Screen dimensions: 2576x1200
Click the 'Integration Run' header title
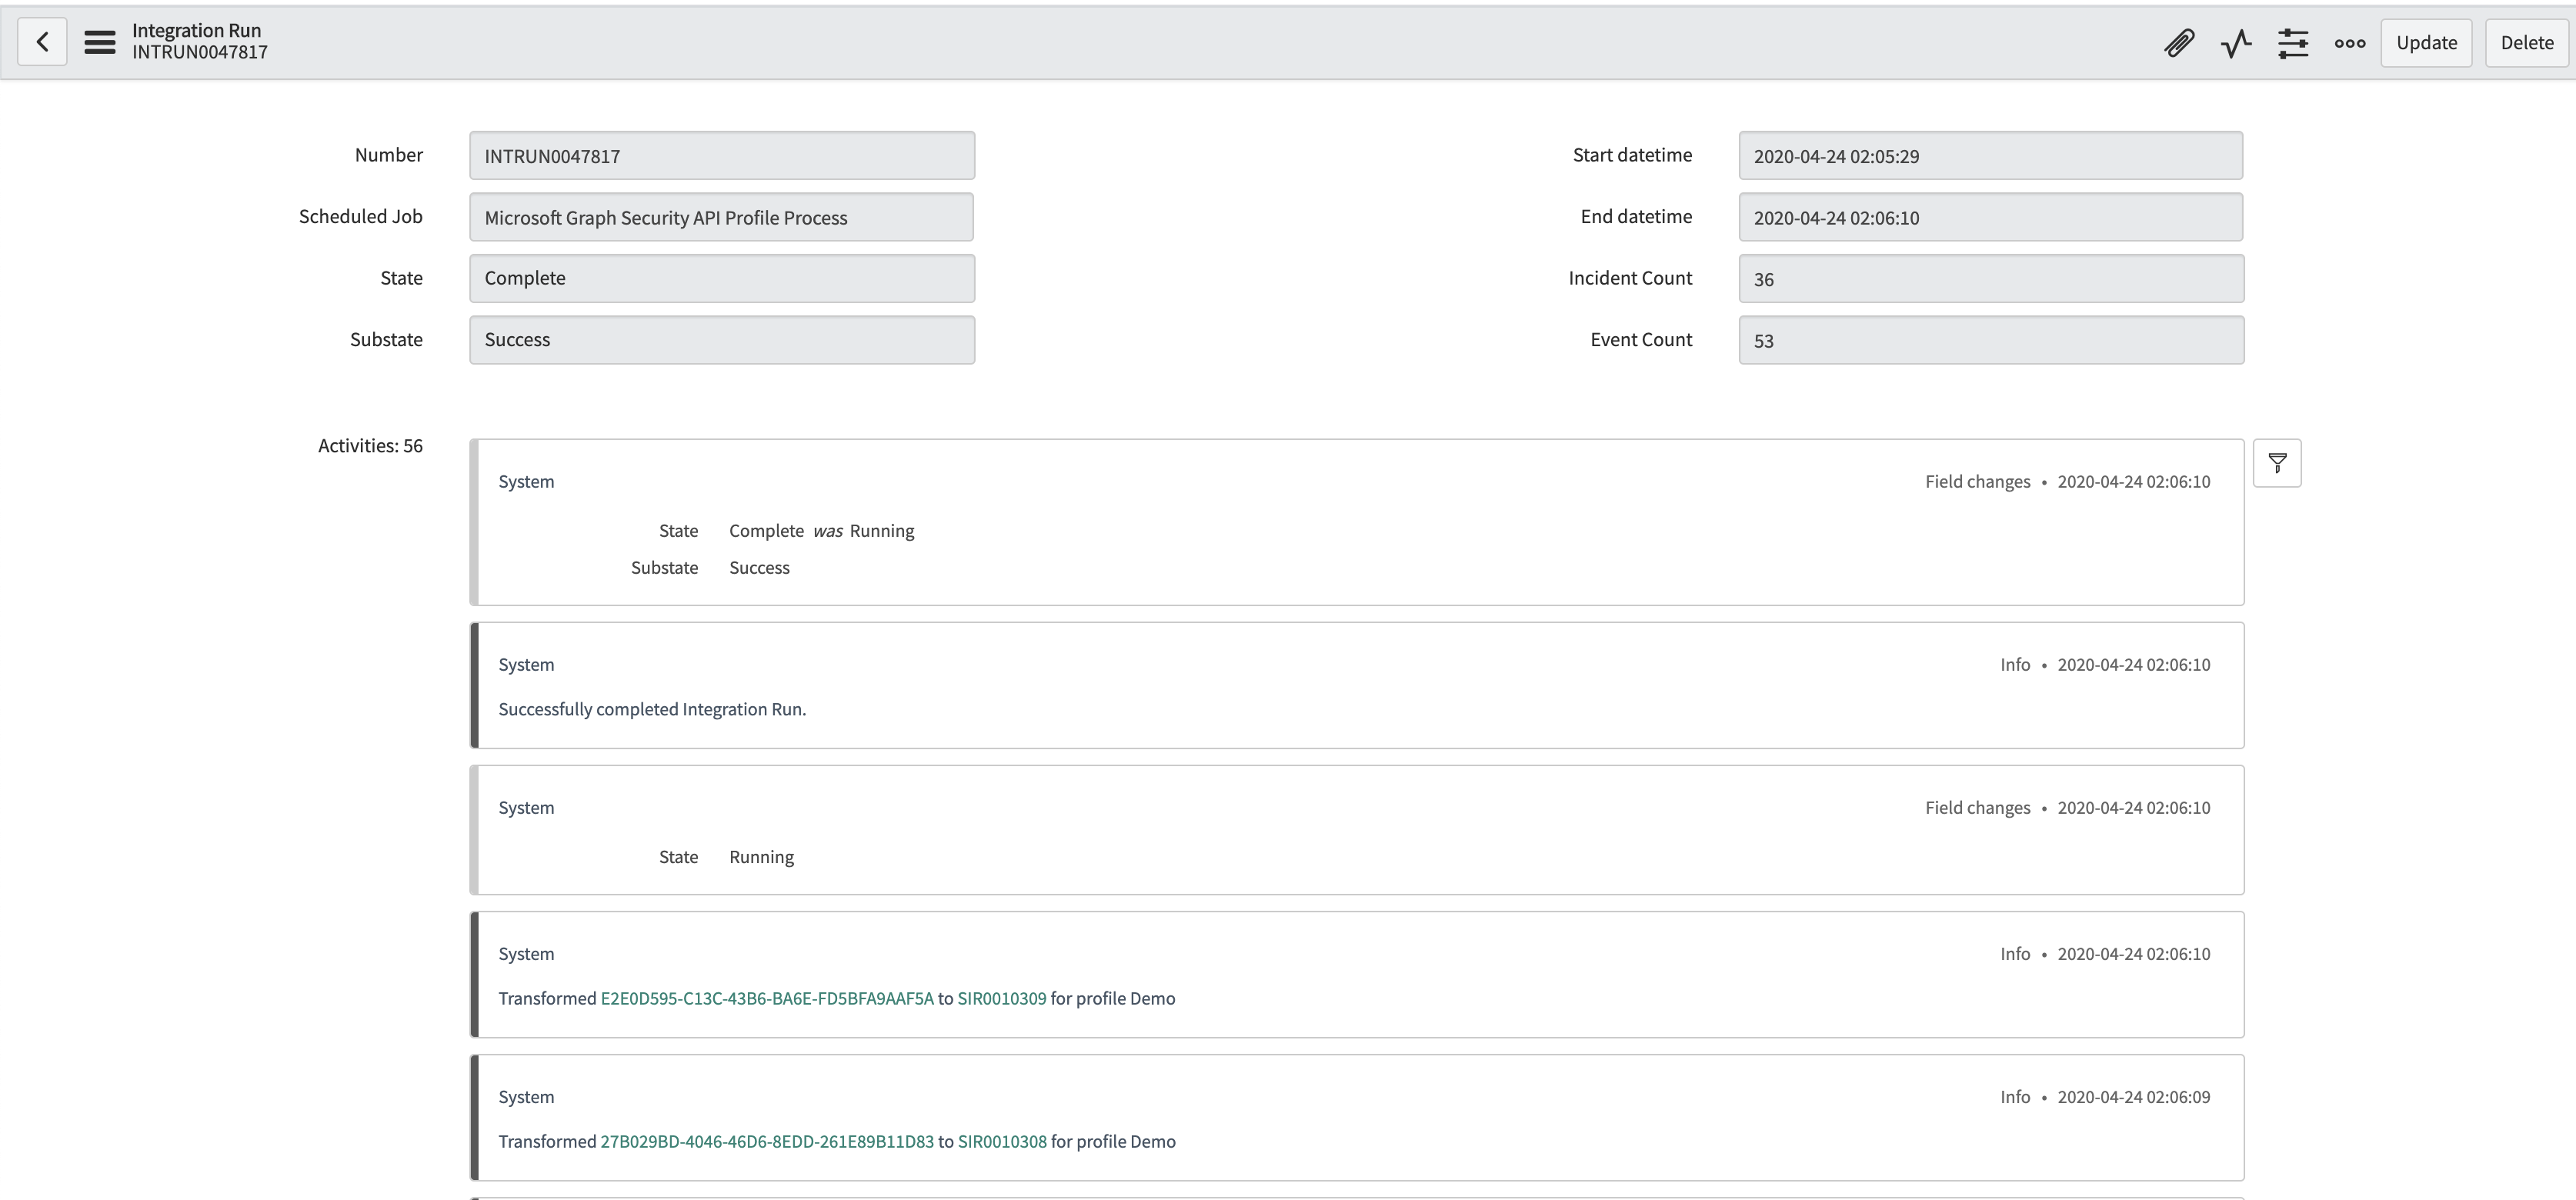pos(196,31)
